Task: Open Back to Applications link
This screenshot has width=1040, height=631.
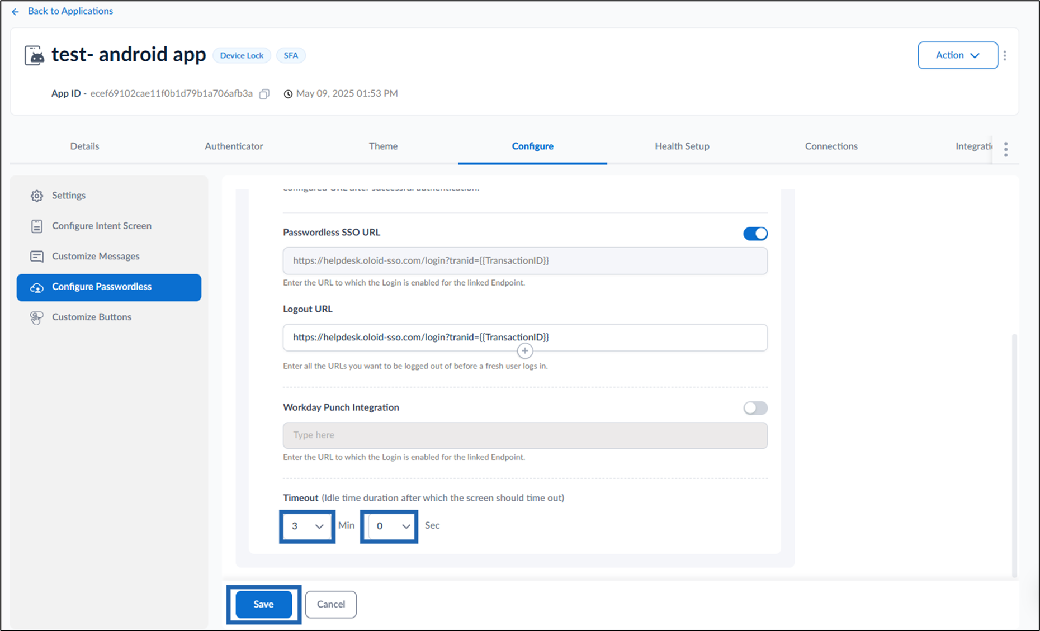Action: click(x=70, y=11)
